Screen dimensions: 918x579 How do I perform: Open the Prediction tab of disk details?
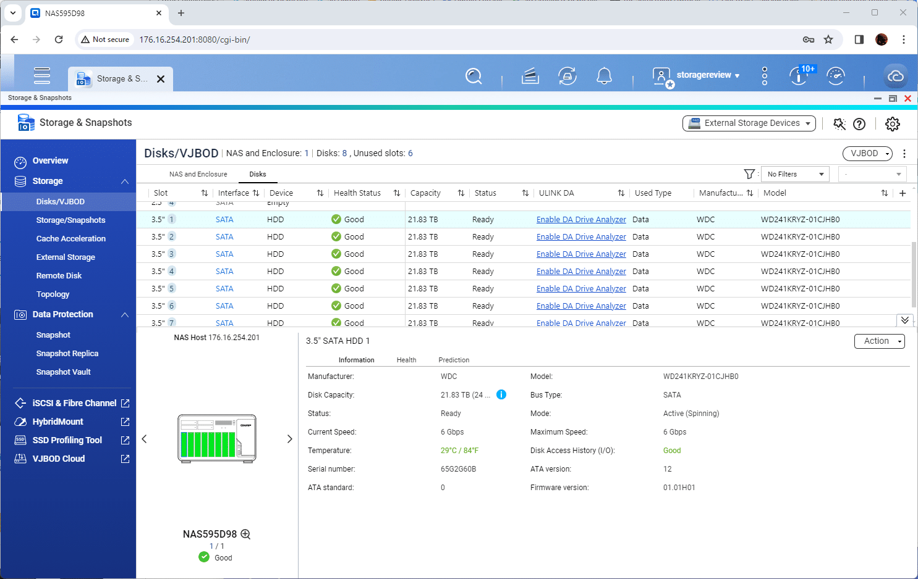click(454, 360)
